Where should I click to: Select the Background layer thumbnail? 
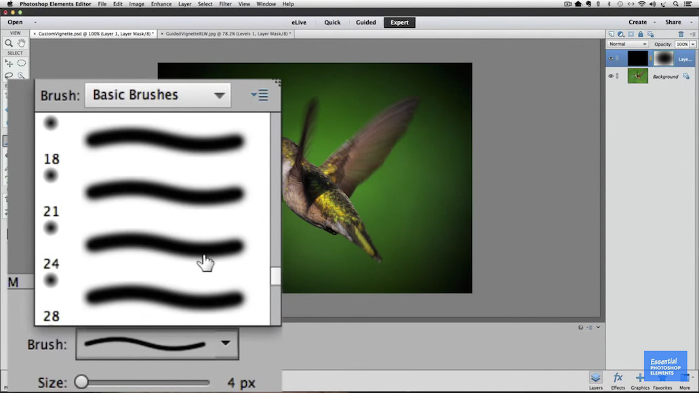coord(637,76)
